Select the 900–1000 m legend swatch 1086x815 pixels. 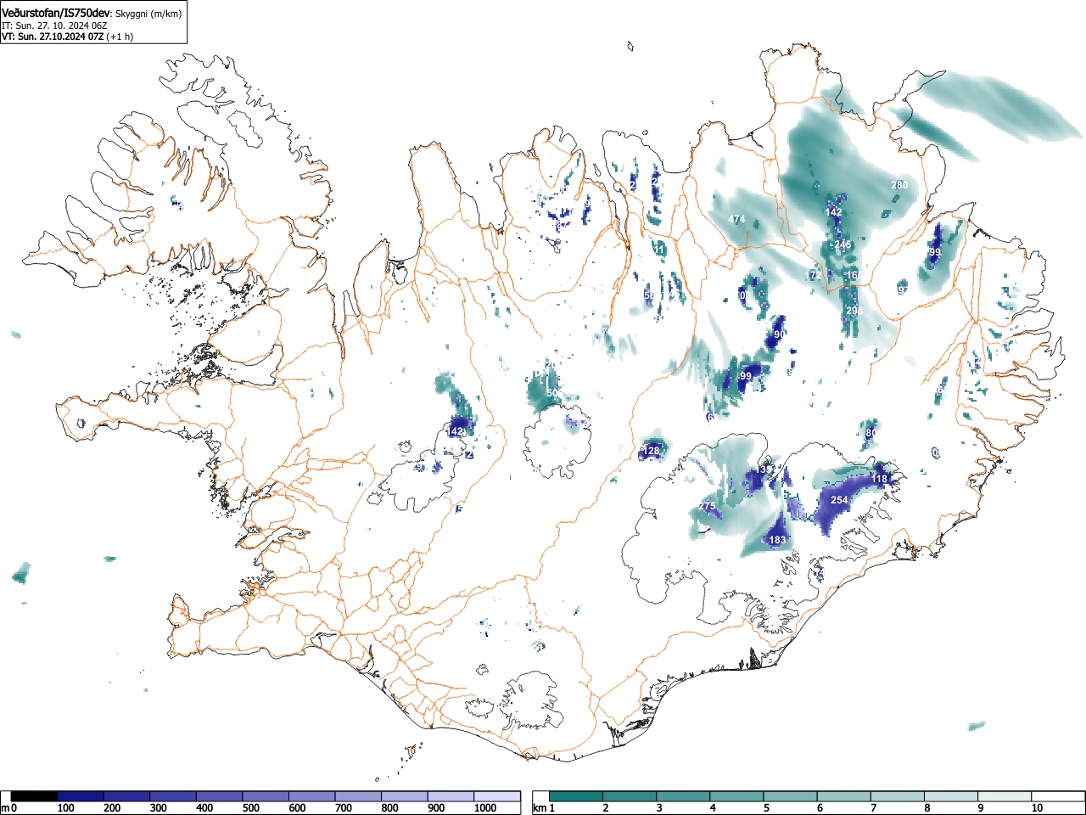click(451, 796)
